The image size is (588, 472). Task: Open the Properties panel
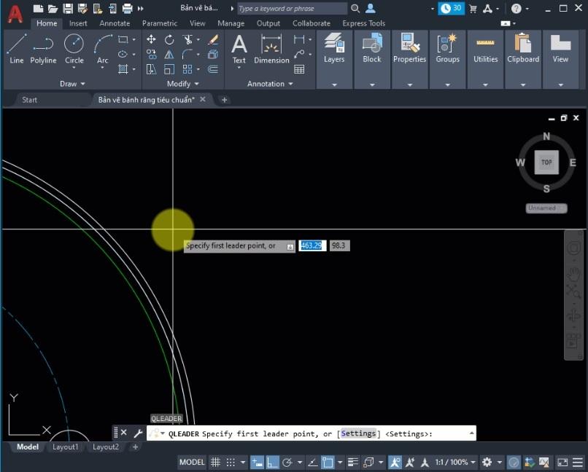(x=409, y=50)
